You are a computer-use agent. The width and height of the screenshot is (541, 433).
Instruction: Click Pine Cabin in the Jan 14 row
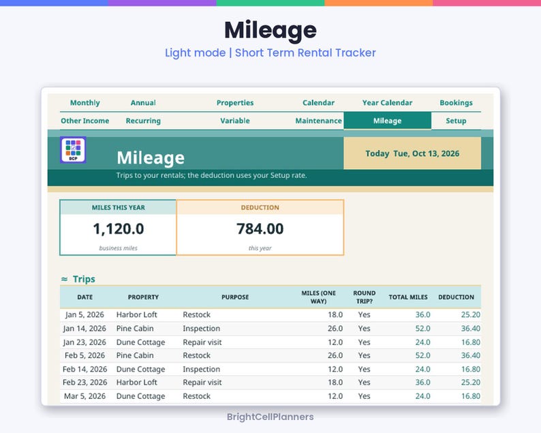pos(135,329)
